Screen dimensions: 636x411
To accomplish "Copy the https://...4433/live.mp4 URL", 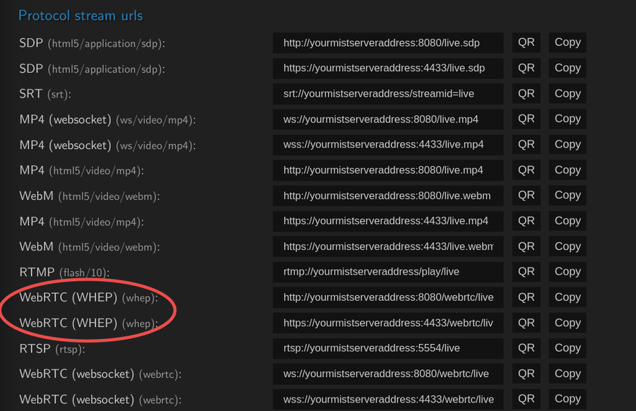I will (x=567, y=221).
